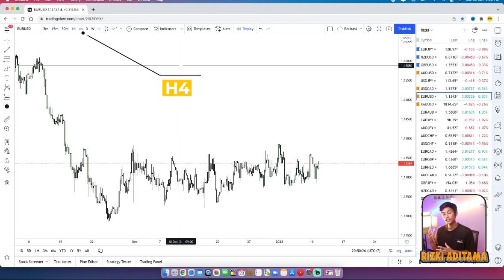The image size is (504, 280).
Task: Start bar Replay mode
Action: (245, 29)
